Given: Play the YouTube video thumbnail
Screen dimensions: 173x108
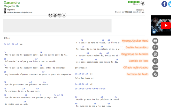Looking at the screenshot, I should pos(166,25).
